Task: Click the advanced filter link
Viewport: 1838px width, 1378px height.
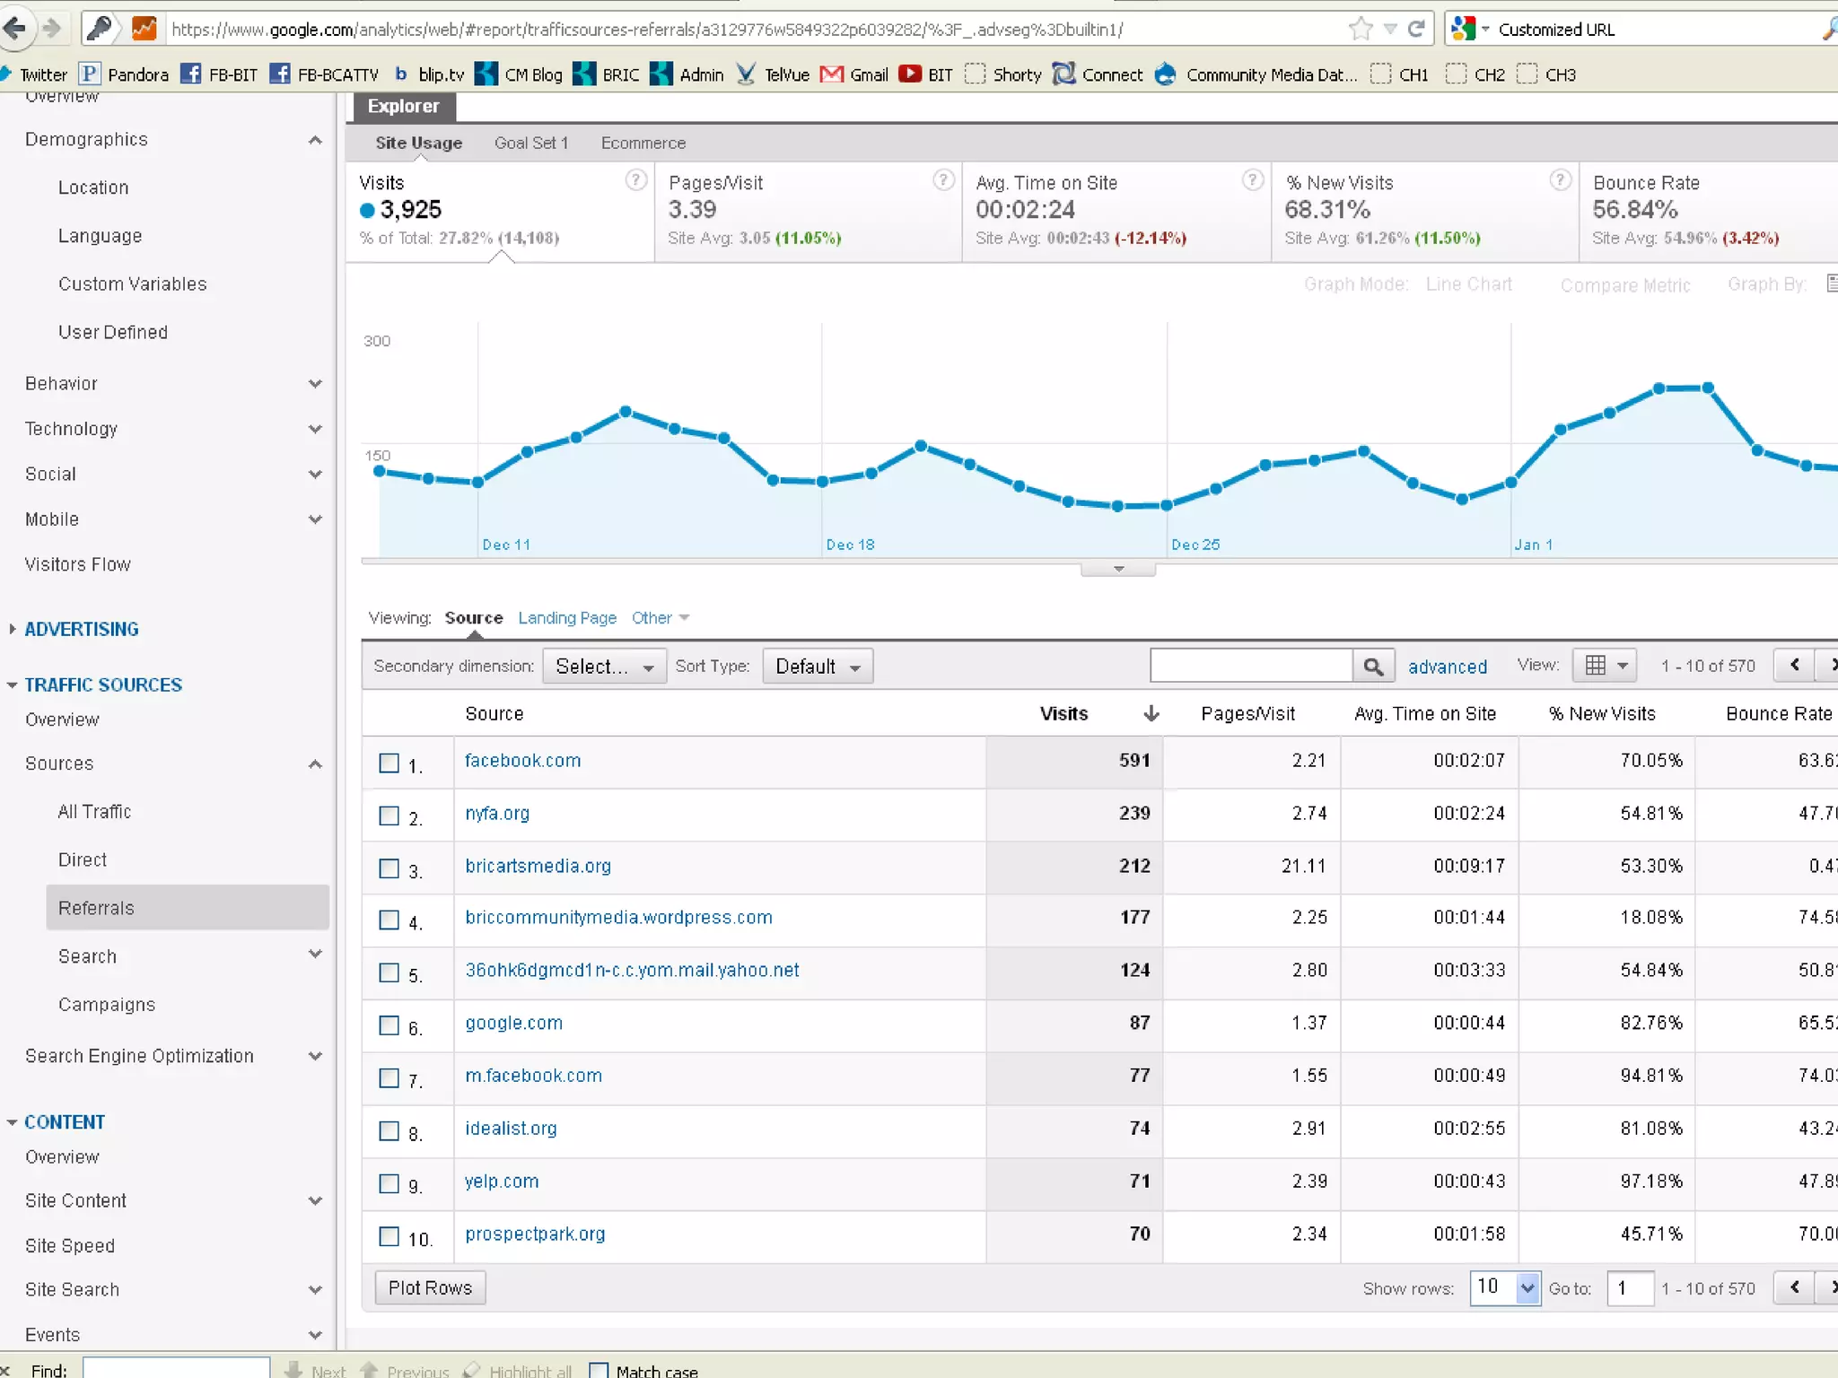Action: (x=1448, y=667)
